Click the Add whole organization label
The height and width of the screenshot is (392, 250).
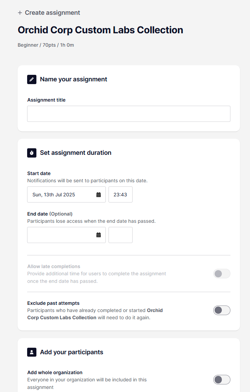(x=55, y=372)
